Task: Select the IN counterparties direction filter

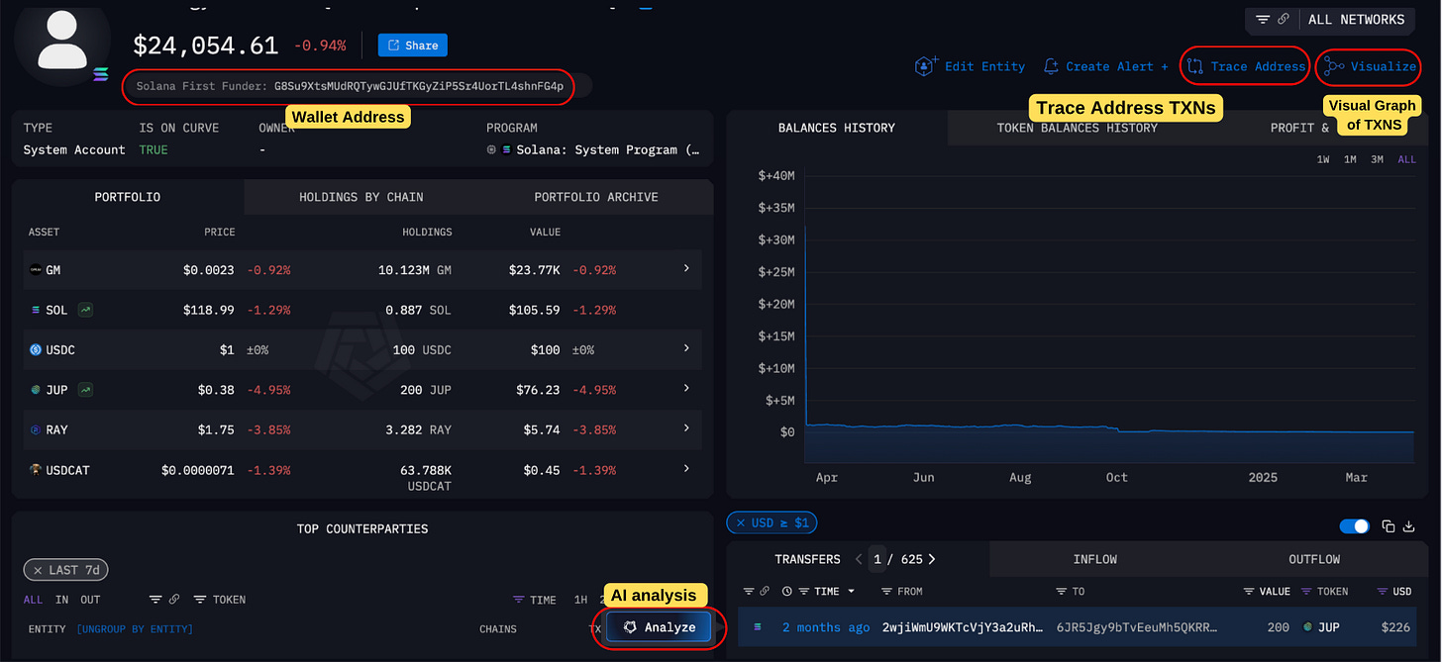Action: [x=62, y=600]
